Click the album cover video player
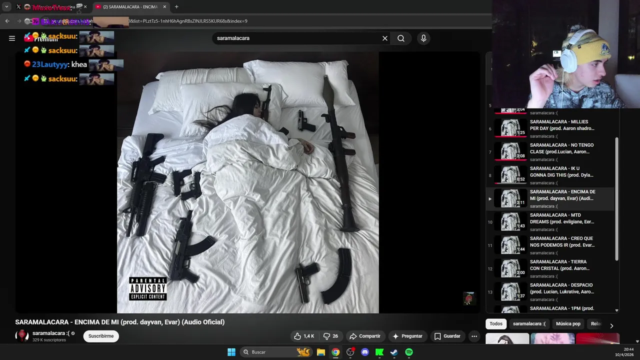This screenshot has width=640, height=360. click(248, 182)
